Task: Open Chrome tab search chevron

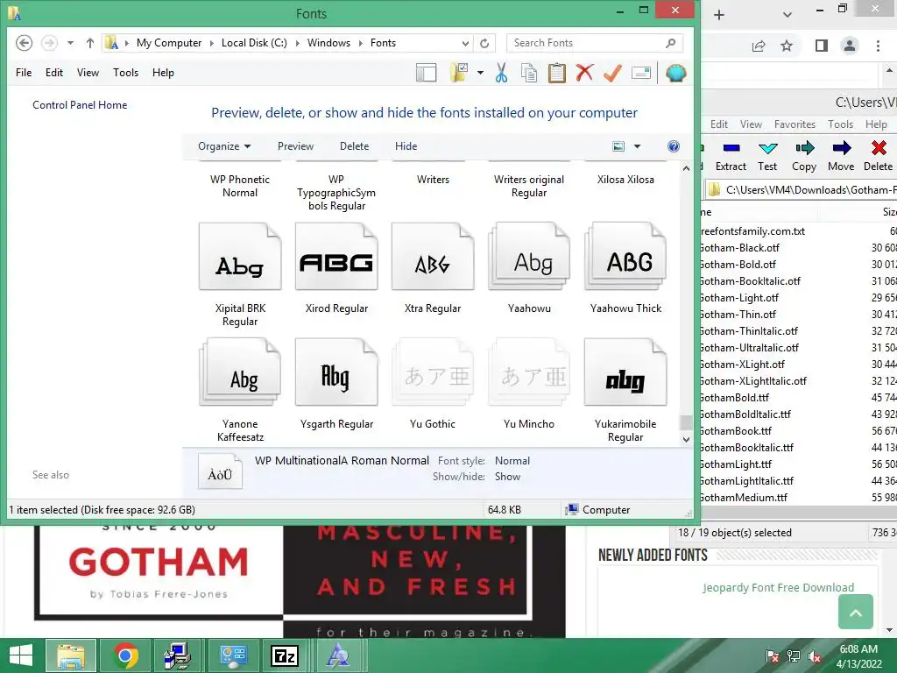Action: [x=788, y=15]
